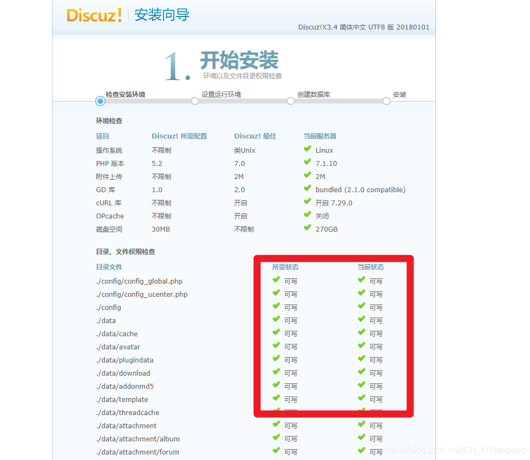Click the 所需状态 column header
The height and width of the screenshot is (460, 530).
pyautogui.click(x=286, y=267)
